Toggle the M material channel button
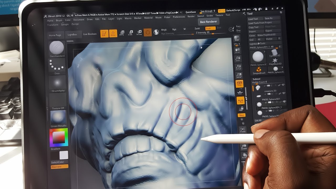 tap(185, 29)
